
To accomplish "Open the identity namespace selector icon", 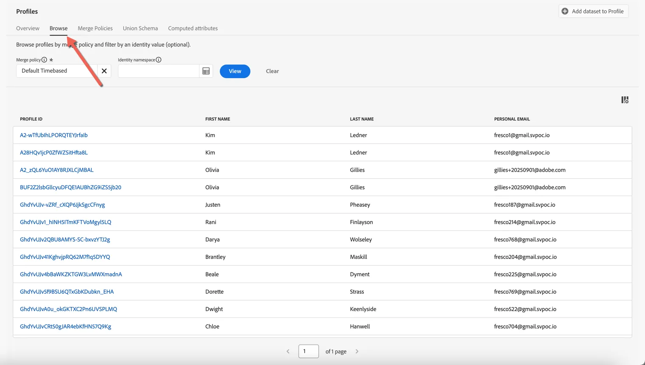I will 206,71.
